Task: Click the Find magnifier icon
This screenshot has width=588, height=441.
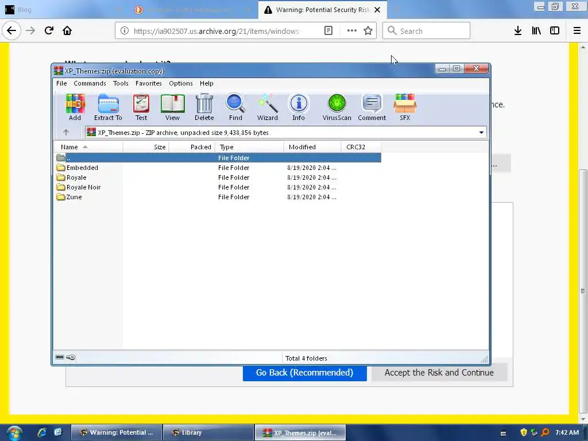Action: coord(235,107)
